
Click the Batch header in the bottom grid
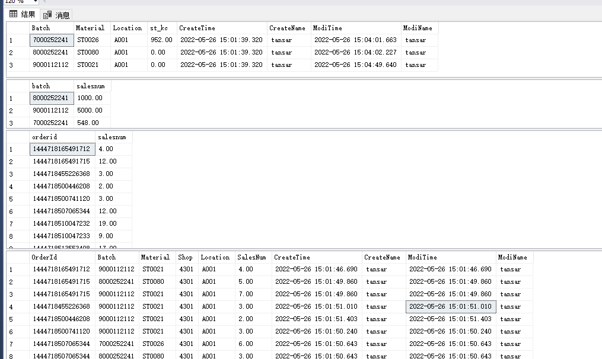click(117, 257)
